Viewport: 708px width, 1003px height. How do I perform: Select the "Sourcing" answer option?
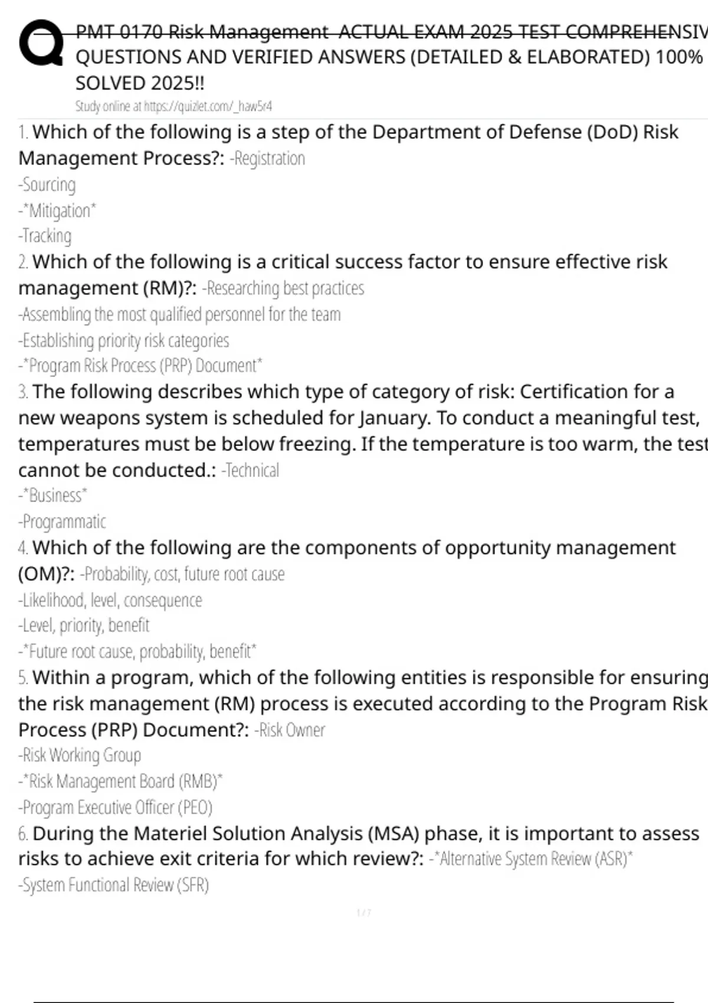47,185
